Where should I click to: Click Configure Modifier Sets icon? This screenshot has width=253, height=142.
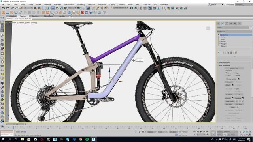pos(236,52)
